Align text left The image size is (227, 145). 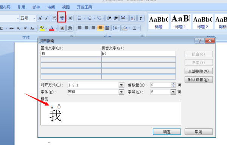point(79,28)
